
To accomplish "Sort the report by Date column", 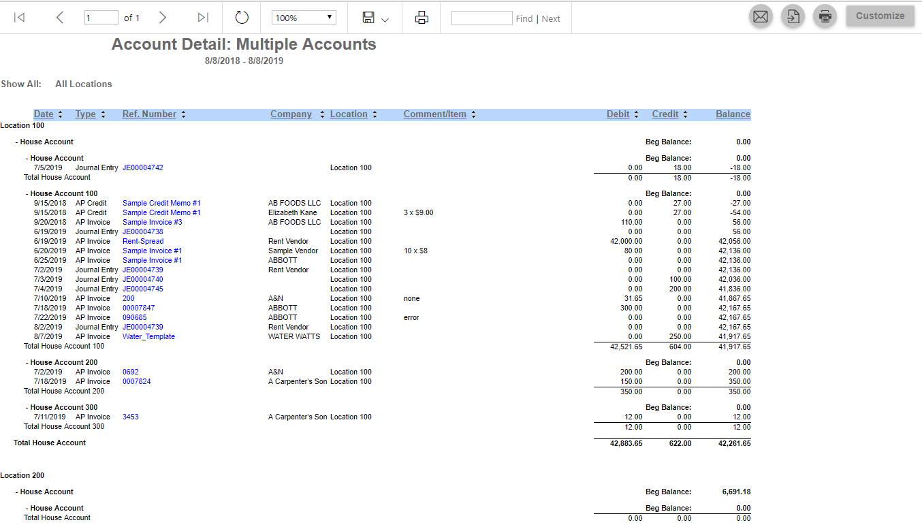I will tap(44, 114).
